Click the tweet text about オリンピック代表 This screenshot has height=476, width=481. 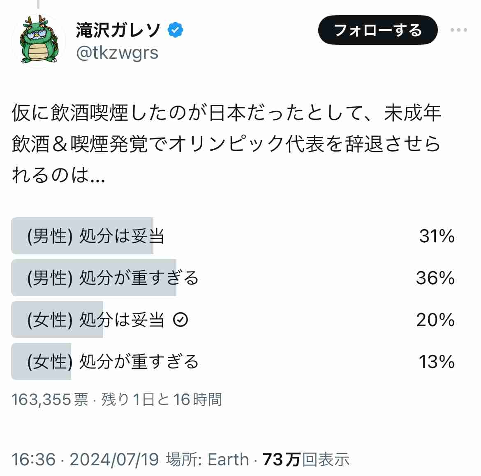227,143
